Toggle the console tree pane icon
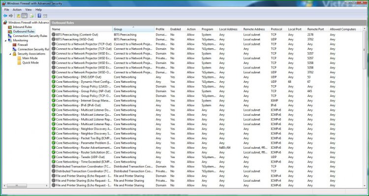The width and height of the screenshot is (369, 196). click(x=25, y=16)
